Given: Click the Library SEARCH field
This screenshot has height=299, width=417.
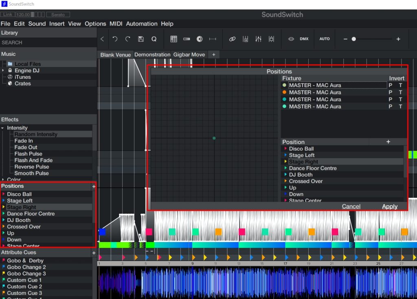Looking at the screenshot, I should 48,43.
